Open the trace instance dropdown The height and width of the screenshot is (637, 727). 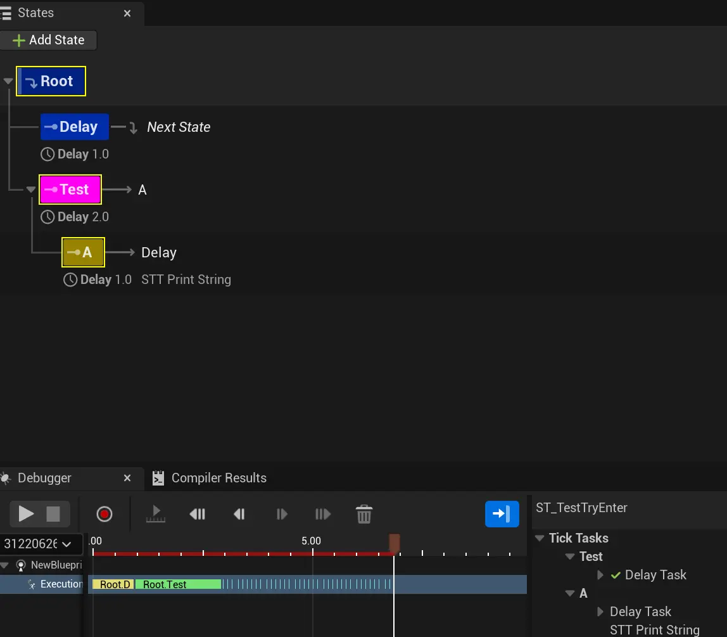[x=41, y=544]
